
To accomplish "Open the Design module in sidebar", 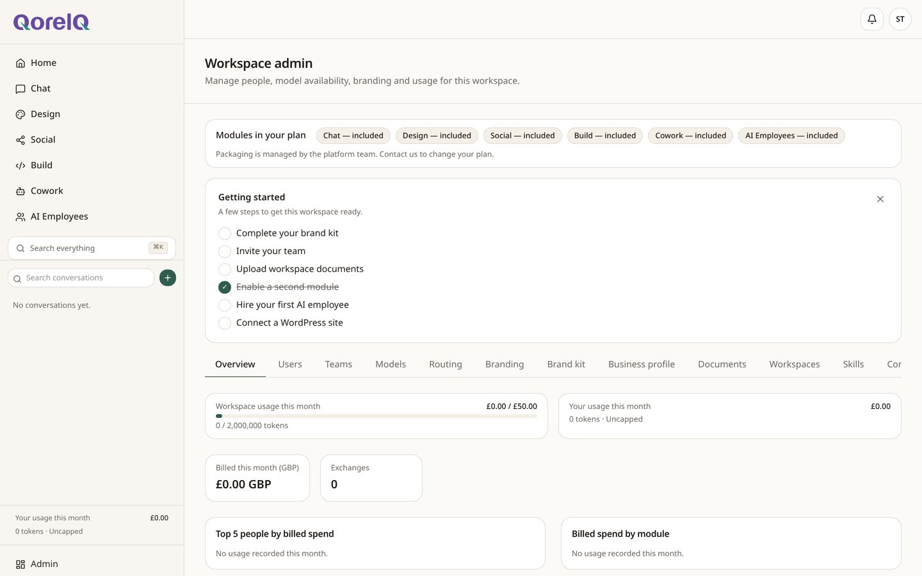I will coord(92,114).
